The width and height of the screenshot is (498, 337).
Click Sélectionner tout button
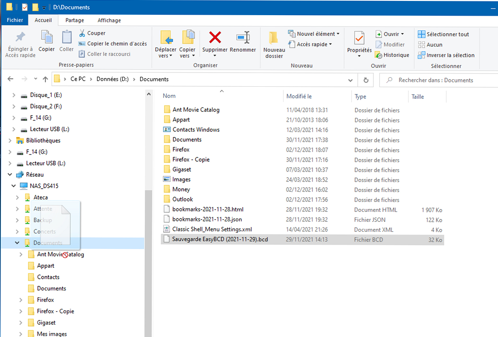click(x=443, y=34)
